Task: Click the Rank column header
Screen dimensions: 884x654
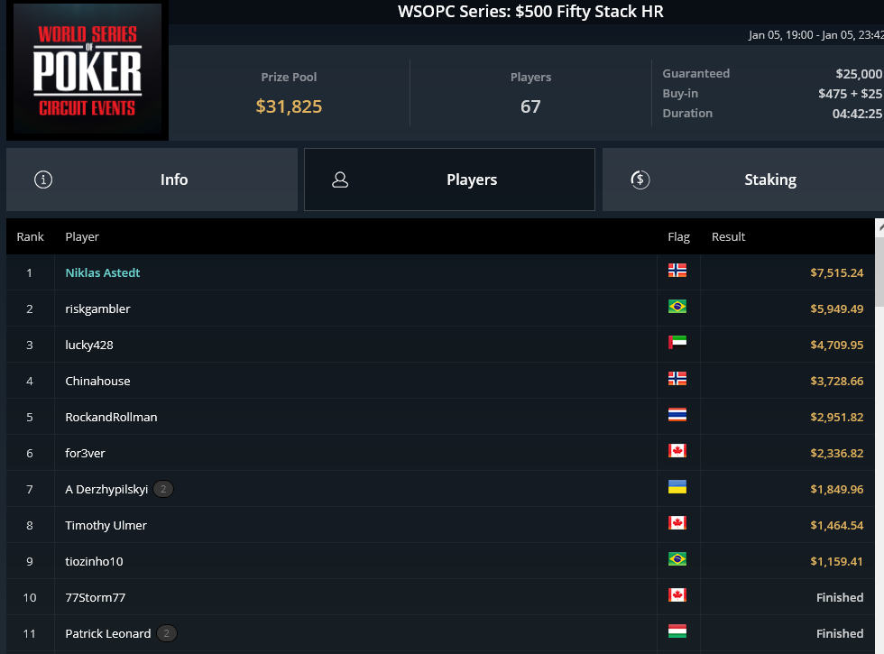Action: pyautogui.click(x=30, y=236)
